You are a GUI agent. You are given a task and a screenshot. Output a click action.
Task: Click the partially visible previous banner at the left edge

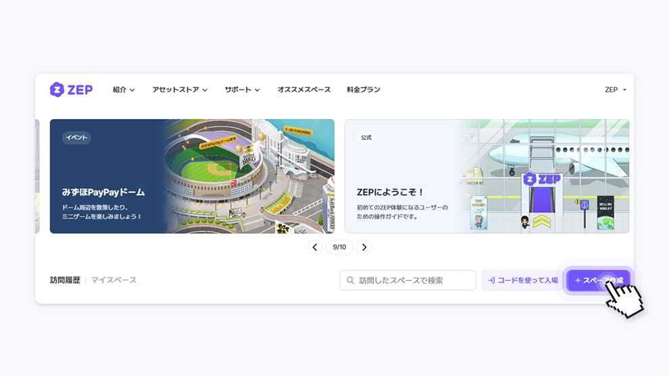[x=37, y=177]
